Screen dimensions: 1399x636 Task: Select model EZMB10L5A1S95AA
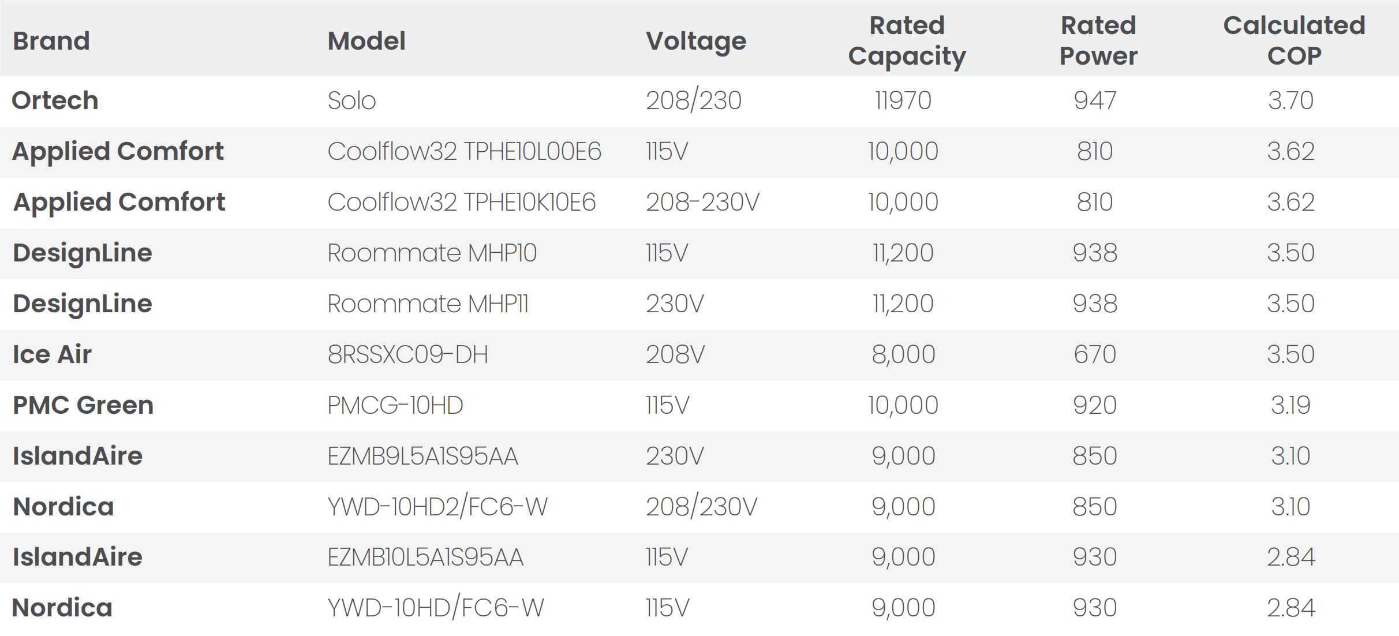pyautogui.click(x=425, y=557)
